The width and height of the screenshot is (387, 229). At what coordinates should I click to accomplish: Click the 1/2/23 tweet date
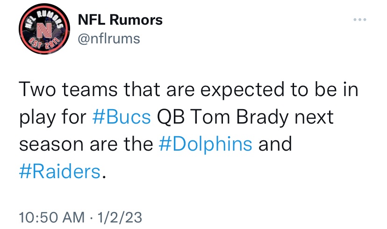coord(120,217)
